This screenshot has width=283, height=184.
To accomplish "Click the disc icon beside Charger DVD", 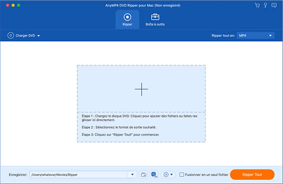I will coord(11,35).
